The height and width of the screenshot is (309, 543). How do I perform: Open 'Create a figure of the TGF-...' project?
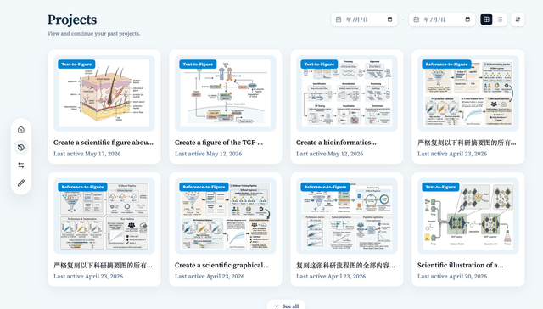[x=219, y=143]
